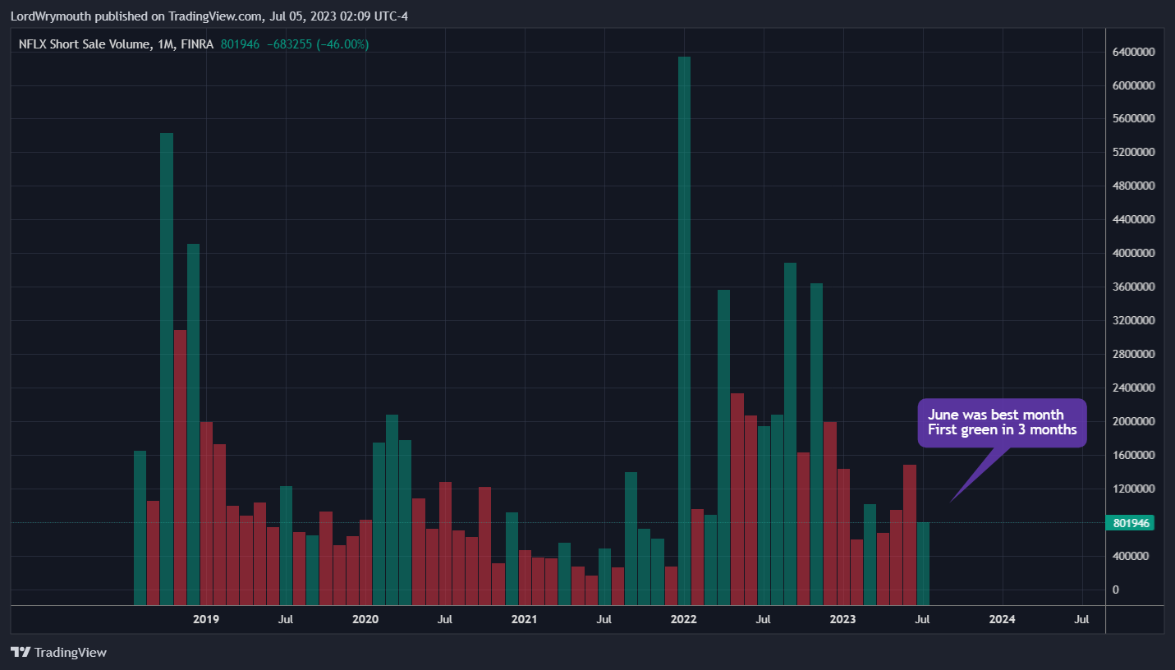Click the 2022 label on the time axis
The width and height of the screenshot is (1175, 670).
[683, 619]
